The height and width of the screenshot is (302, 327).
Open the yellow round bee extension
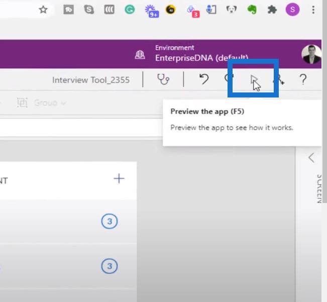(x=170, y=10)
